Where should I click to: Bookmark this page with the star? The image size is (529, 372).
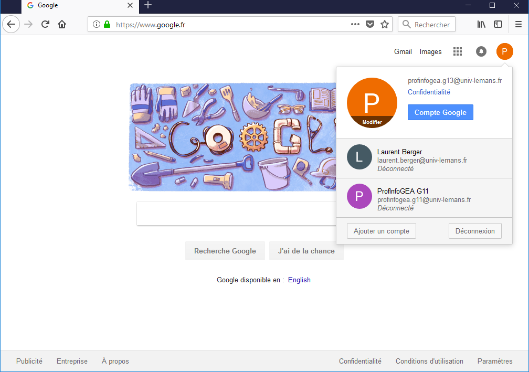(385, 24)
